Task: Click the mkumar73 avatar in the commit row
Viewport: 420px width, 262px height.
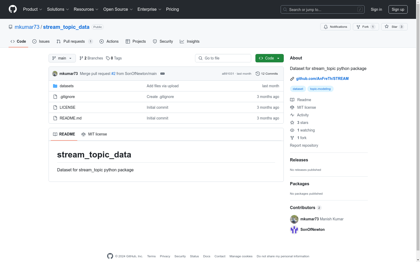Action: pos(55,74)
